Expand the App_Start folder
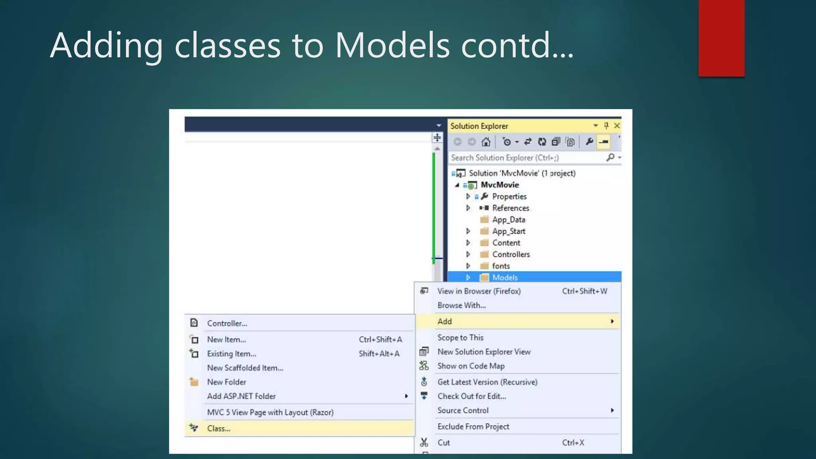 [x=468, y=231]
